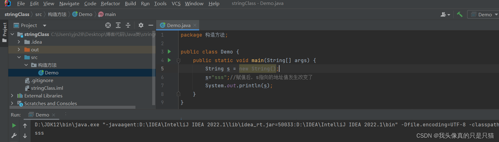
Task: Open the Project vertical tool window tab
Action: [x=4, y=33]
